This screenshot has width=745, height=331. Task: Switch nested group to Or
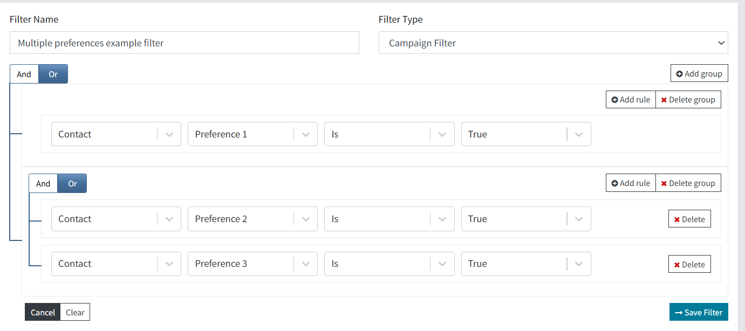[x=72, y=183]
